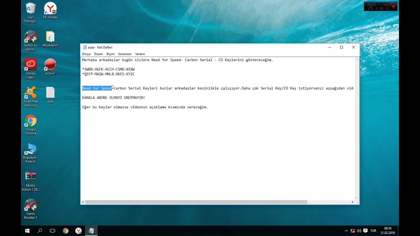Click the Notepad icon in title bar
420x236 pixels.
pyautogui.click(x=85, y=47)
